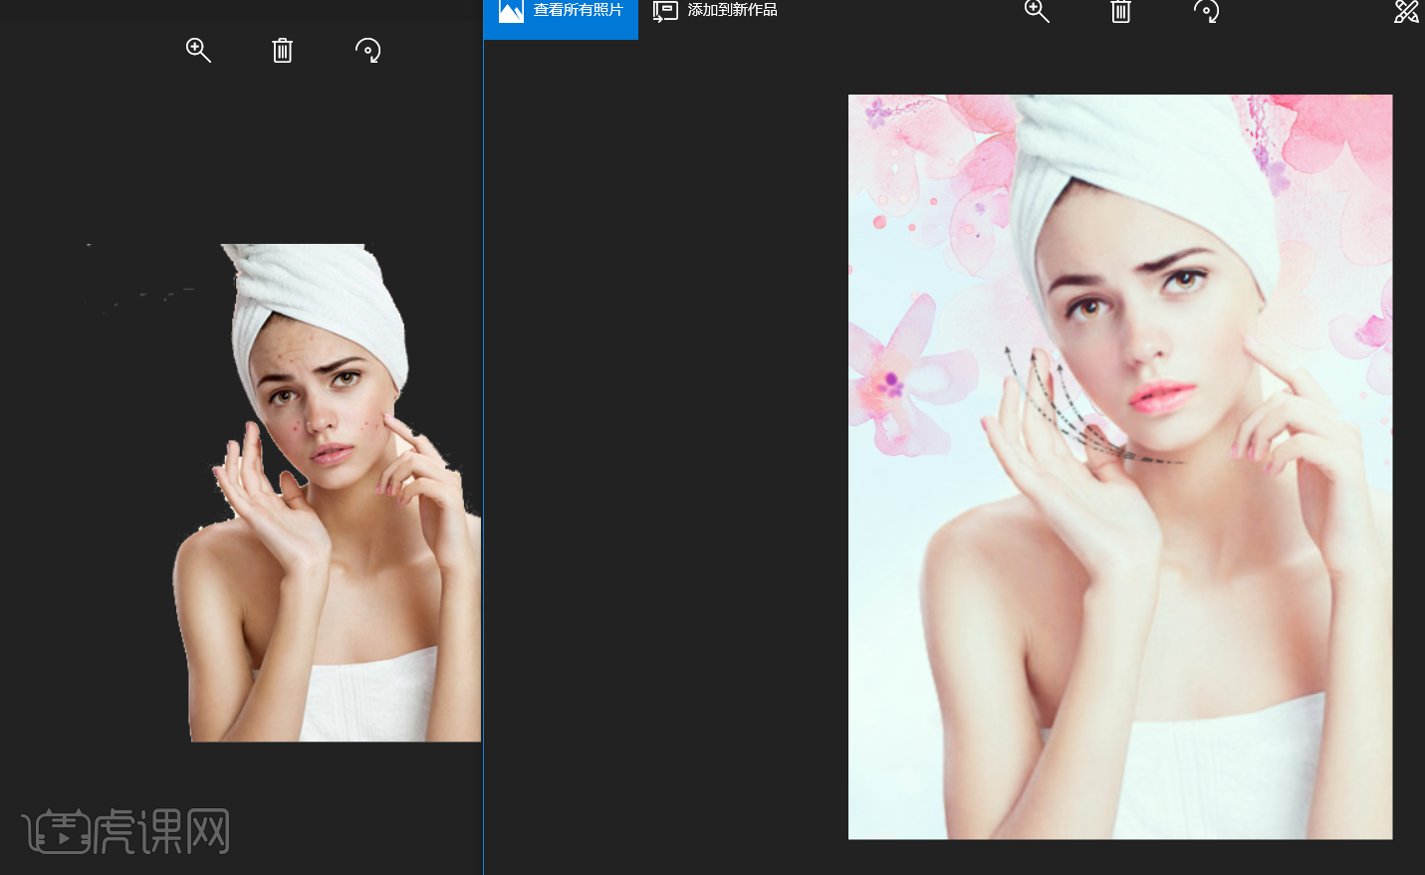Image resolution: width=1425 pixels, height=875 pixels.
Task: Click zoom magnifier icon in right window
Action: [1037, 11]
